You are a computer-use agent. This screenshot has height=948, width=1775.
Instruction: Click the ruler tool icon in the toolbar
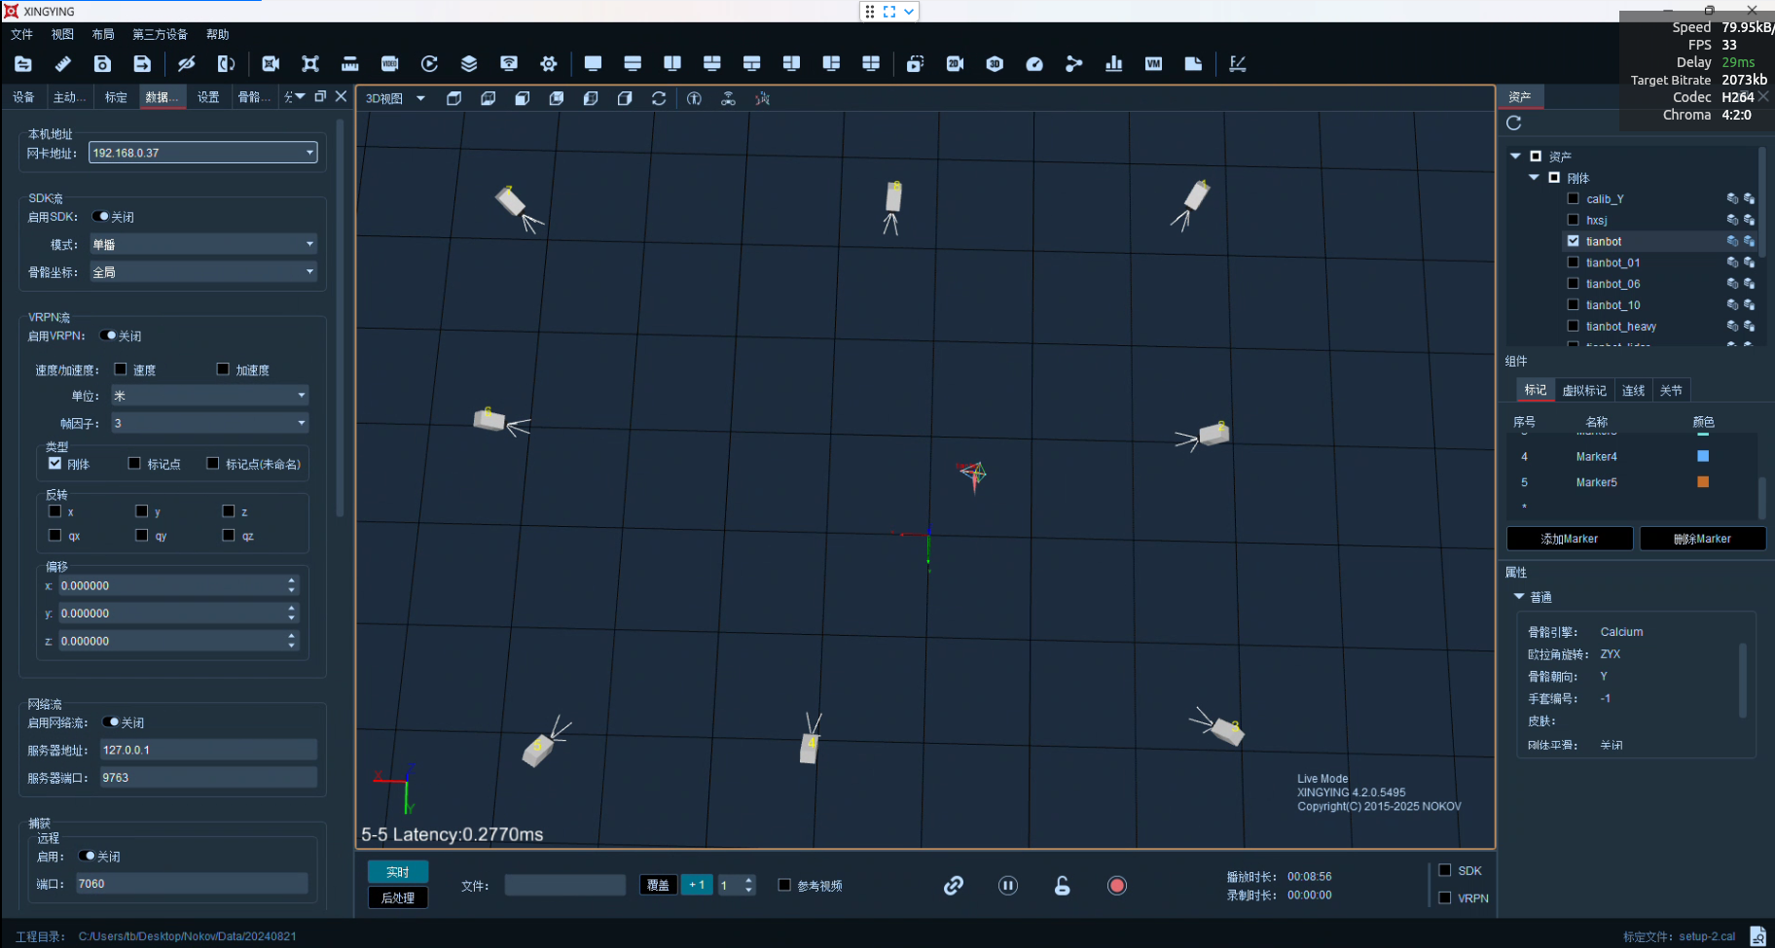pyautogui.click(x=62, y=64)
